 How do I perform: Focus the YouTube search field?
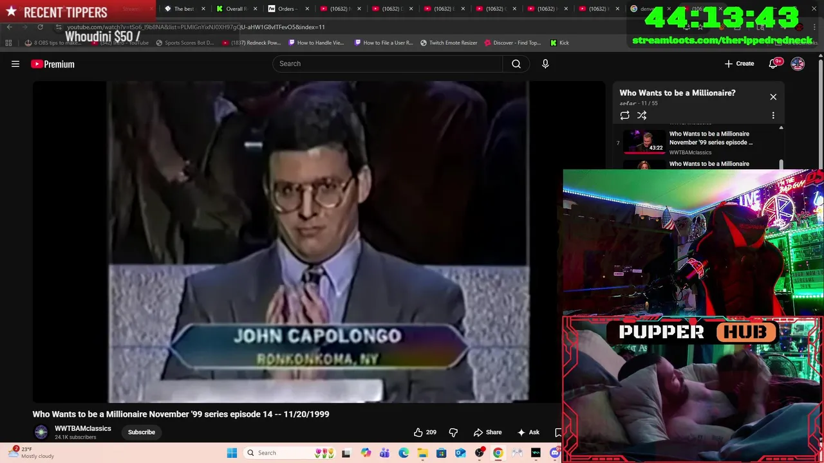click(x=388, y=64)
